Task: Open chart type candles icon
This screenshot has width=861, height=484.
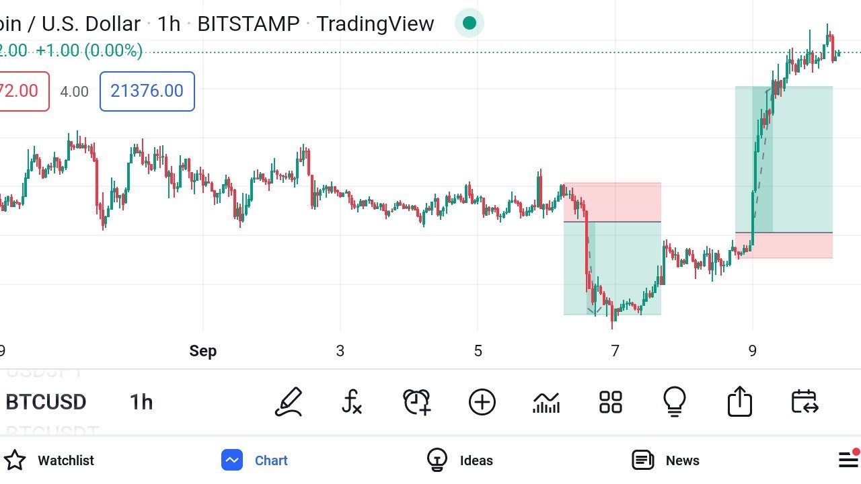Action: click(x=546, y=402)
